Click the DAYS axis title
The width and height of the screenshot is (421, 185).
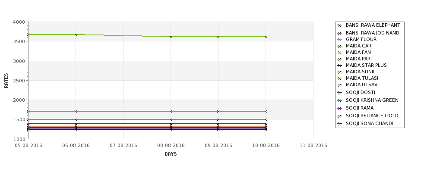point(171,154)
